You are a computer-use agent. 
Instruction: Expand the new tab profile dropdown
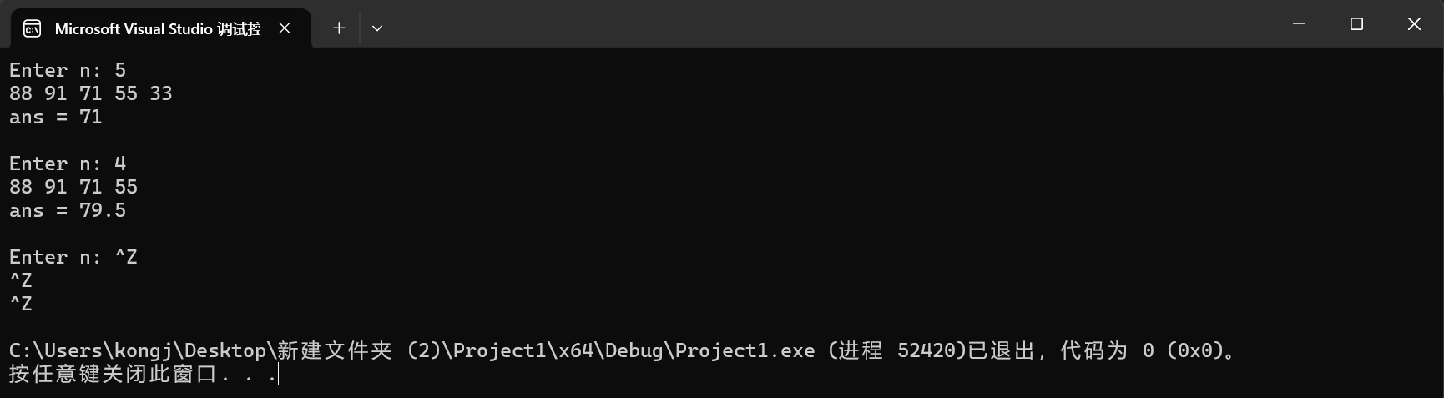pyautogui.click(x=377, y=28)
